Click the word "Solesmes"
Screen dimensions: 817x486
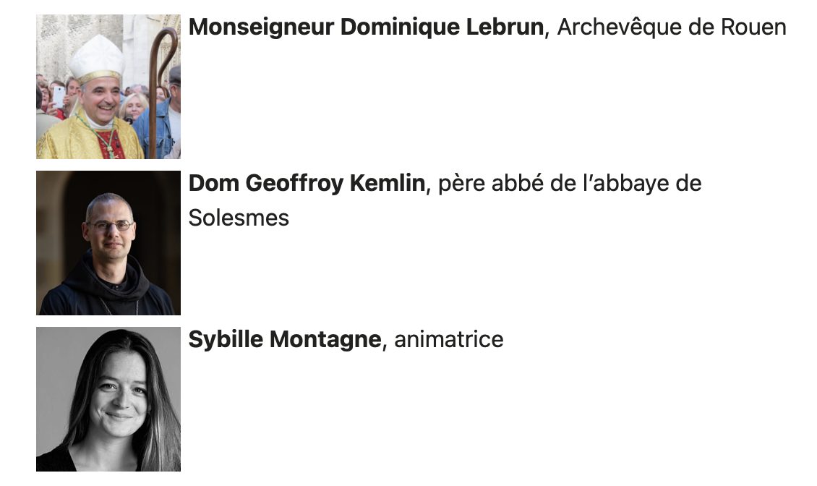tap(239, 218)
